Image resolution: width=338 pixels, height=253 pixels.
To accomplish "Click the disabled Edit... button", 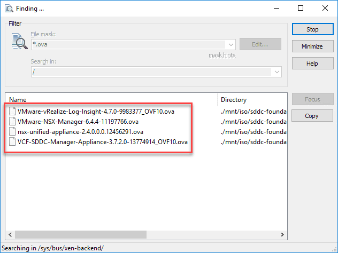I will point(260,44).
